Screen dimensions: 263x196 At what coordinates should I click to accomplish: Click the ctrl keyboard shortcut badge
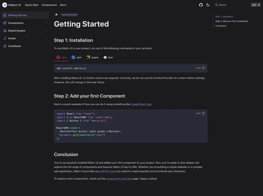click(x=254, y=5)
